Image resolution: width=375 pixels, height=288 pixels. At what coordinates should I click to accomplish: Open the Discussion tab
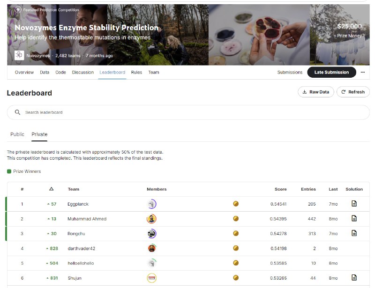(x=83, y=72)
